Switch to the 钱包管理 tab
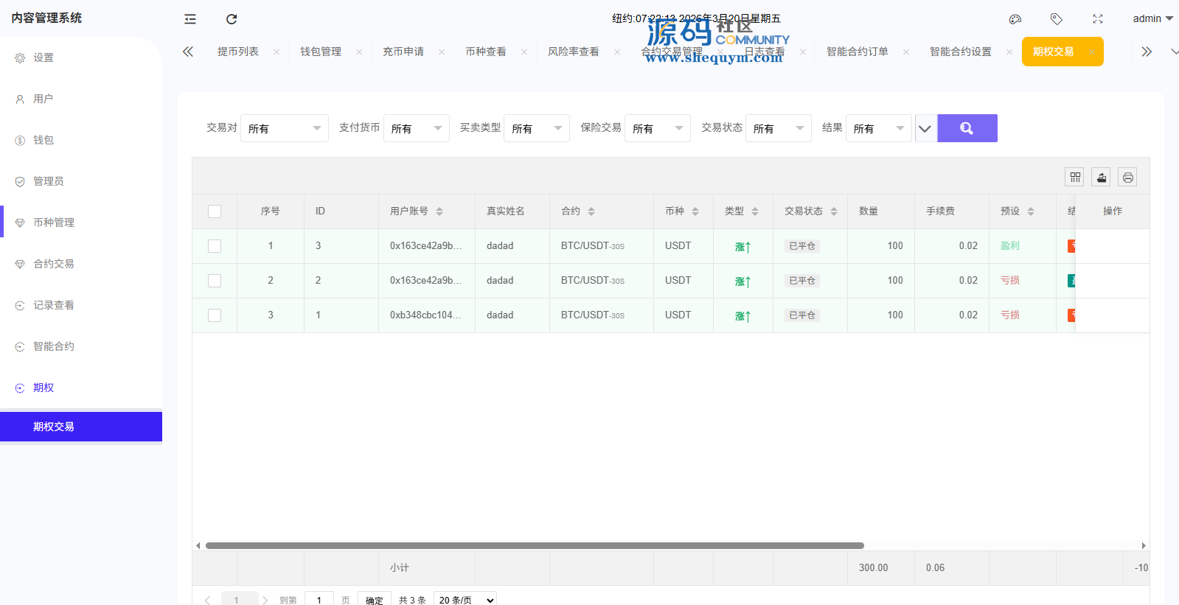This screenshot has width=1179, height=605. click(321, 52)
